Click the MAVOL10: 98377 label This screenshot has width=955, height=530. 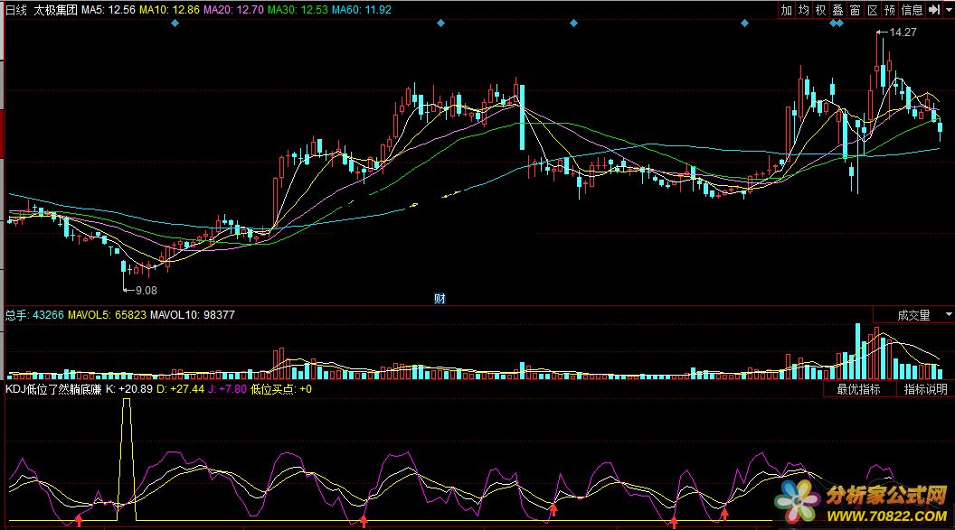193,315
